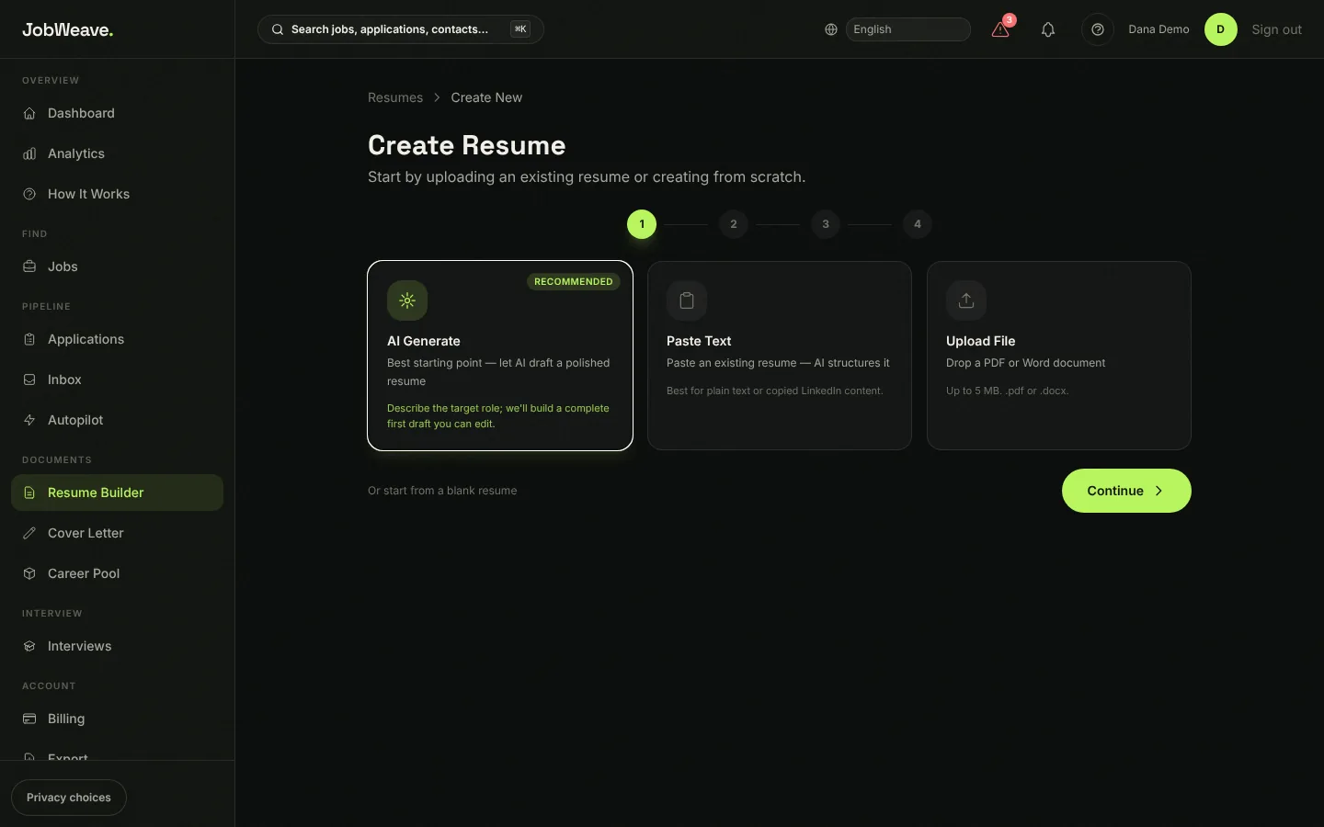Click the RECOMMENDED badge
This screenshot has height=827, width=1324.
[x=574, y=281]
